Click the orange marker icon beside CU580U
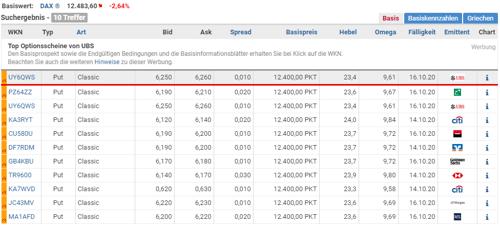 click(4, 134)
